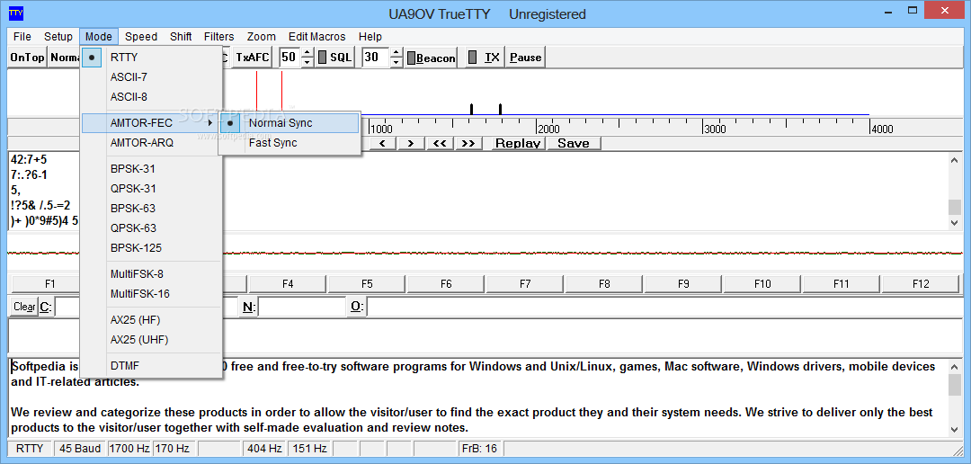Click the F7 macro button
Screen dimensions: 971x464
pyautogui.click(x=525, y=284)
